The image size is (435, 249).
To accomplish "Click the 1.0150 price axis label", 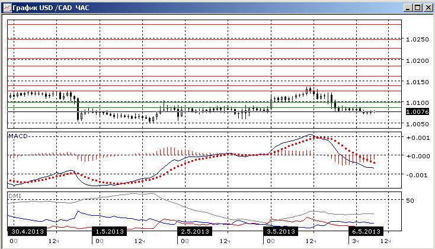I will point(417,82).
